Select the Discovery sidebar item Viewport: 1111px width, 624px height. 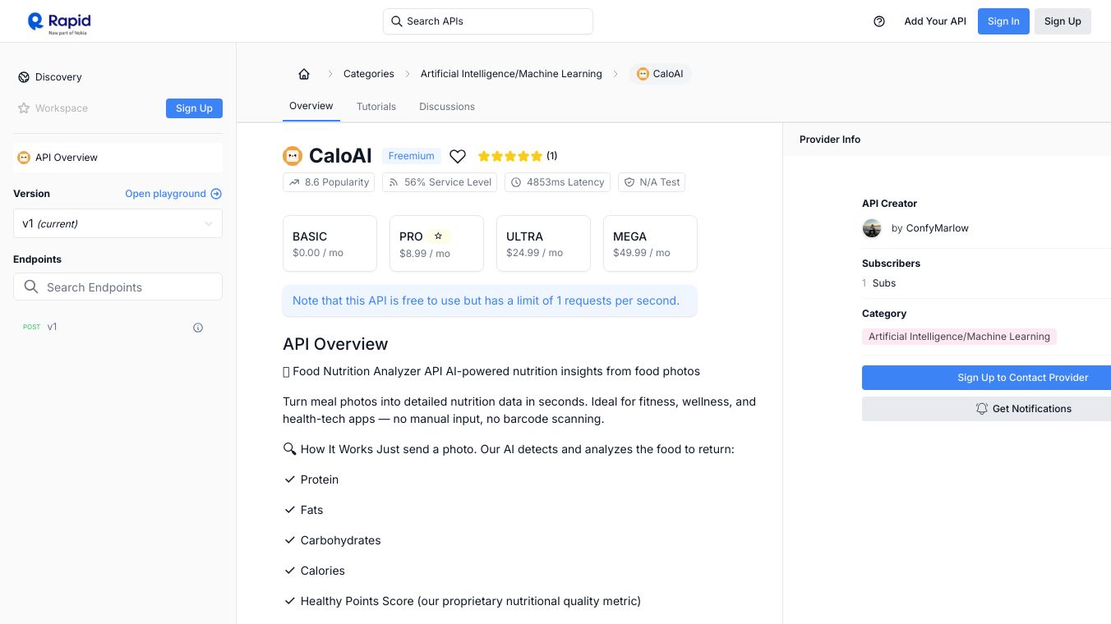[x=58, y=77]
